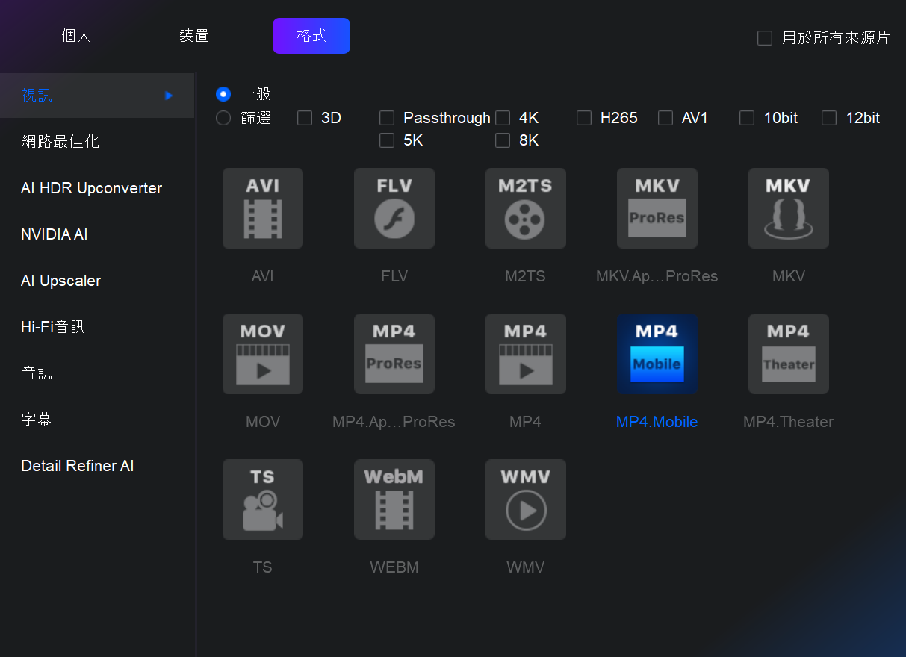The height and width of the screenshot is (657, 906).
Task: Select the MOV format icon
Action: coord(263,354)
